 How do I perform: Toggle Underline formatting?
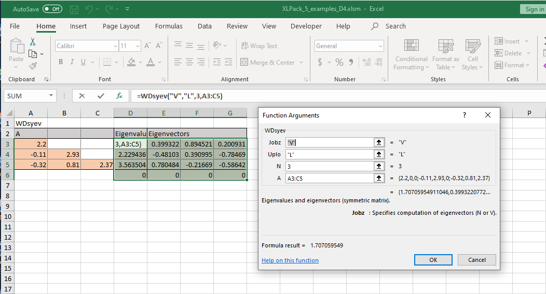tap(83, 62)
